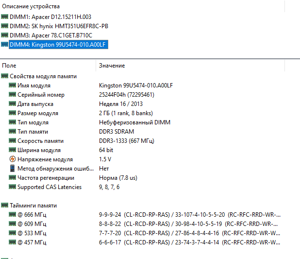Image resolution: width=300 pixels, height=259 pixels.
Task: Select DIMM4 Kingston 99U5474-010.A00LF entry
Action: click(58, 44)
